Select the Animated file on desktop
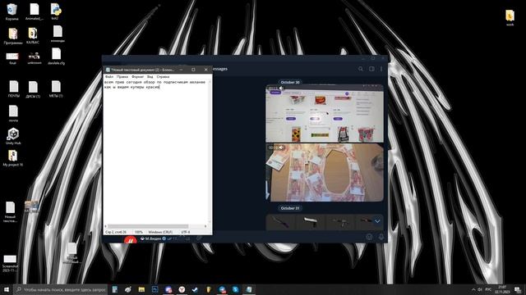 pos(35,12)
